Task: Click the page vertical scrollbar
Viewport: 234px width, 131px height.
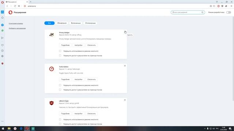Action: tap(233, 59)
